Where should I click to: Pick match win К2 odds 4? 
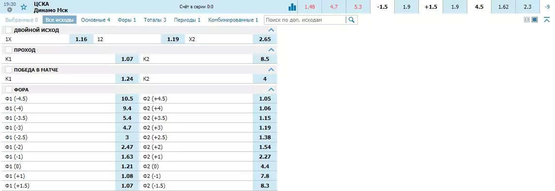click(265, 79)
